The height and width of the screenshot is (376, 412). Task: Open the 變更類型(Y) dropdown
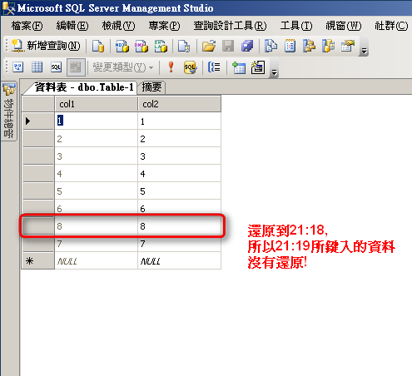123,67
